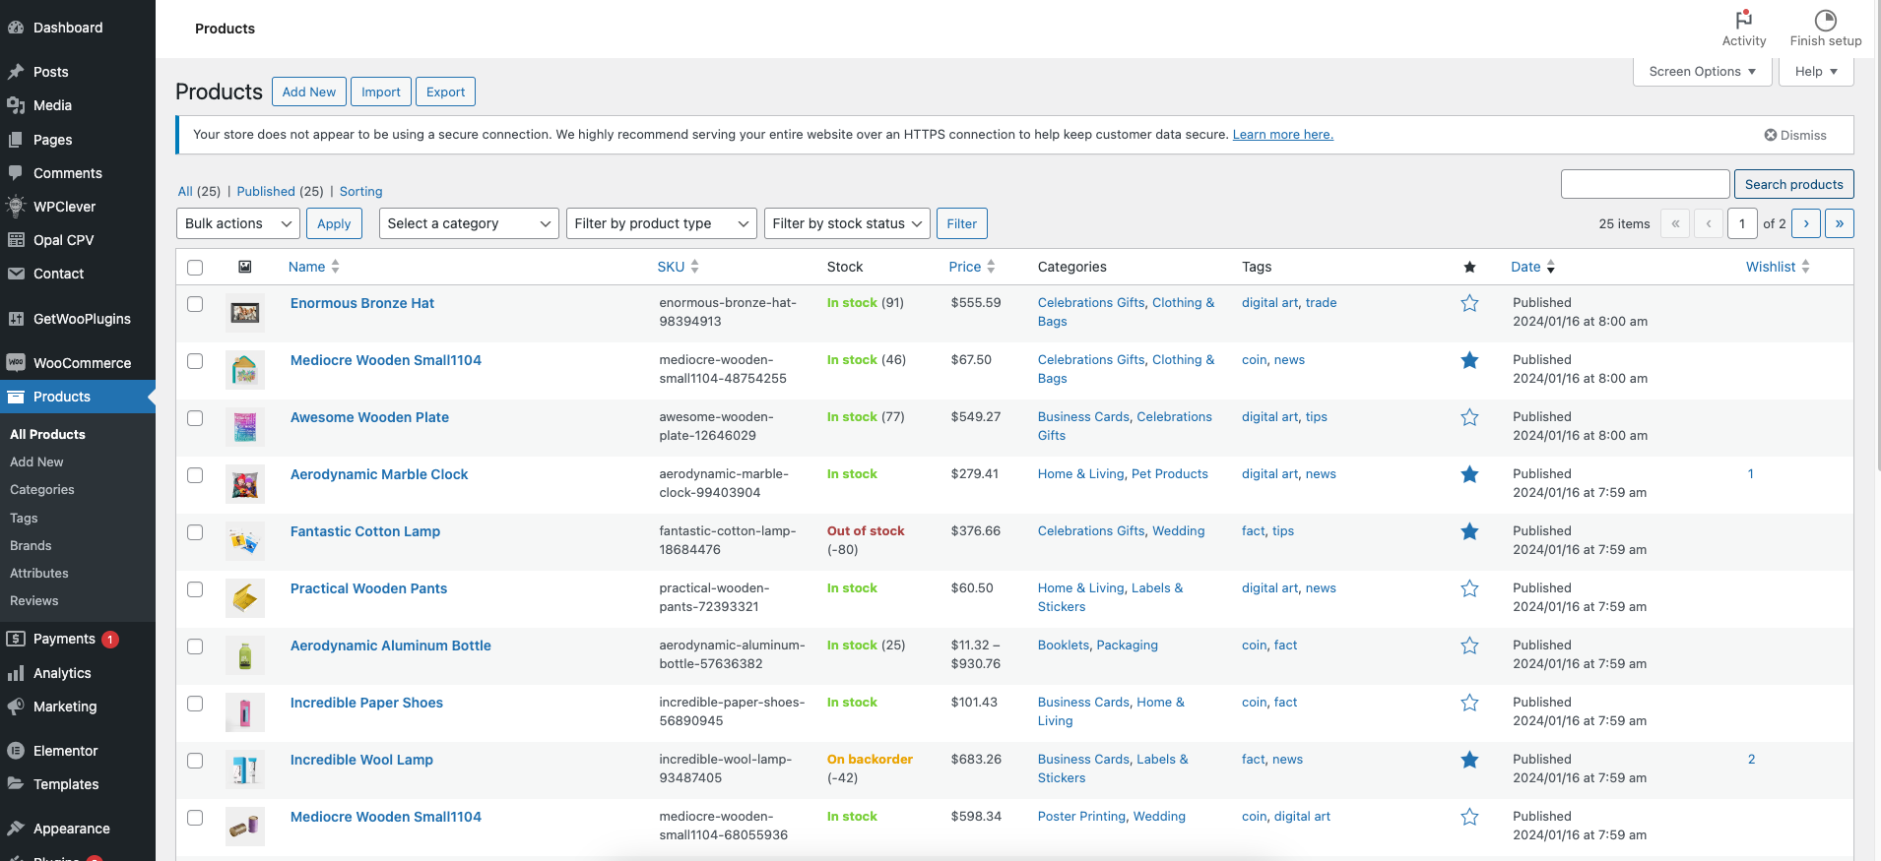
Task: Open Categories in the Products submenu
Action: (42, 490)
